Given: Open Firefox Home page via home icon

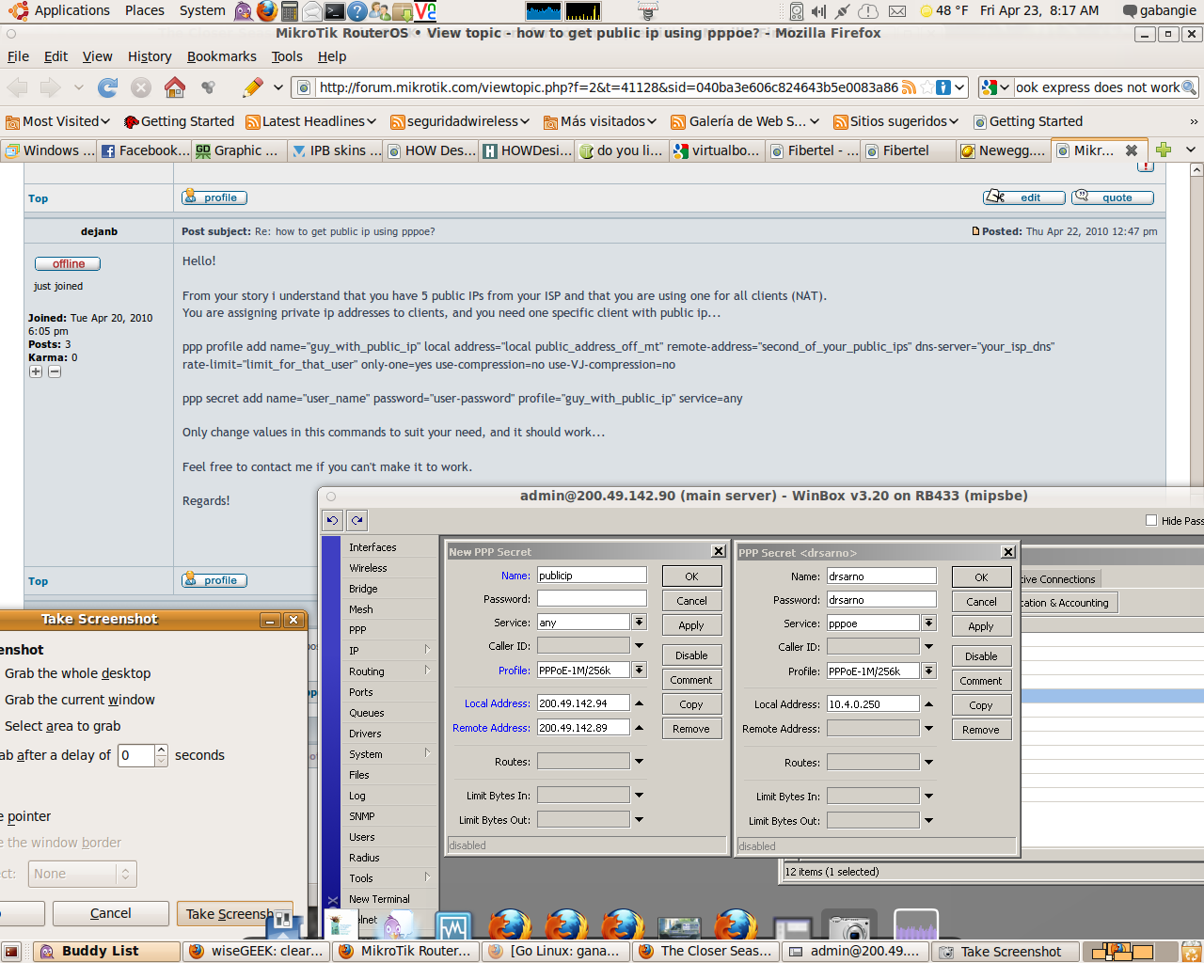Looking at the screenshot, I should [174, 87].
